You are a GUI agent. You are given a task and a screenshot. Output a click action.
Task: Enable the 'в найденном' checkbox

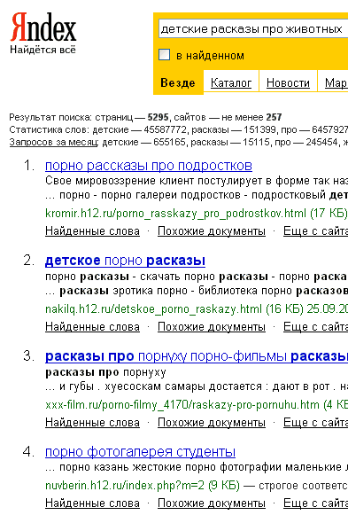(165, 55)
